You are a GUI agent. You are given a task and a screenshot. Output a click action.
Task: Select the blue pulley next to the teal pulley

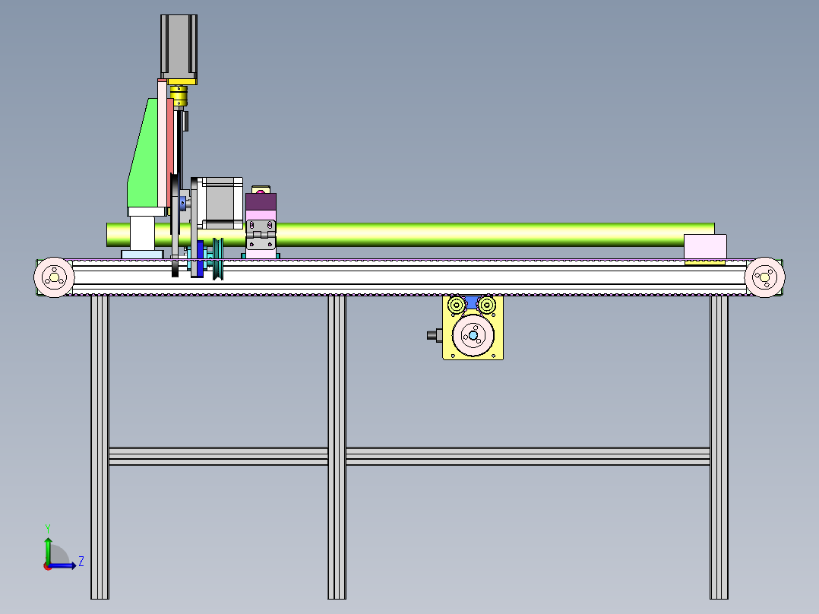[x=200, y=258]
